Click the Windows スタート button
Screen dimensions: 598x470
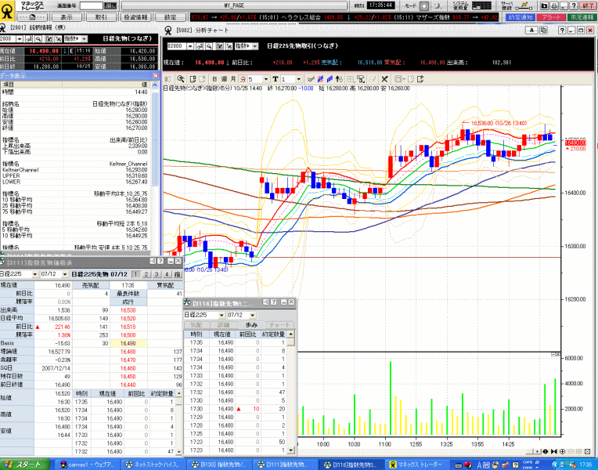point(25,465)
